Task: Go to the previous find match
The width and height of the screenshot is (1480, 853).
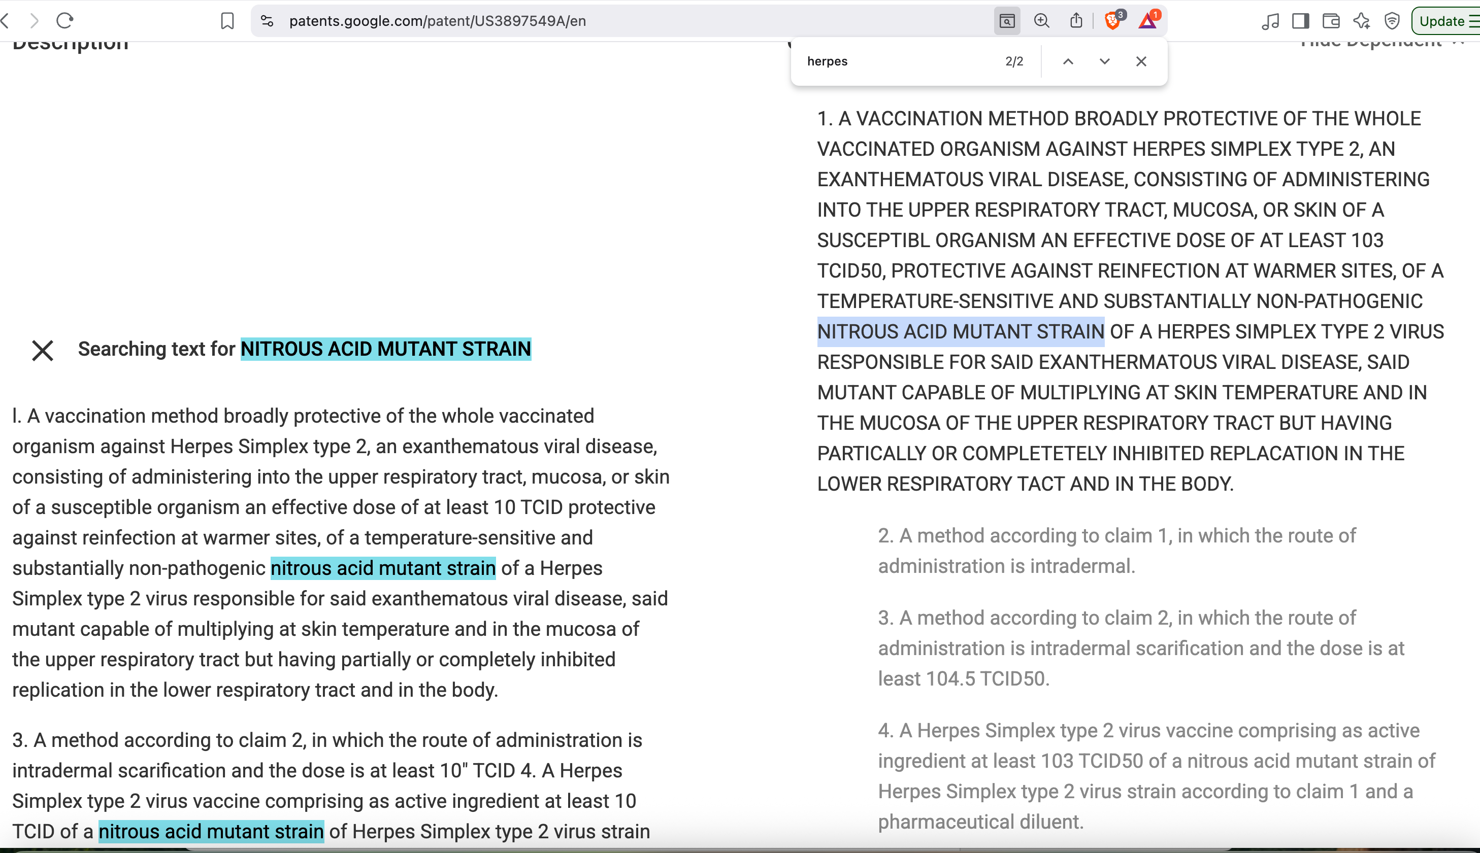Action: 1068,61
